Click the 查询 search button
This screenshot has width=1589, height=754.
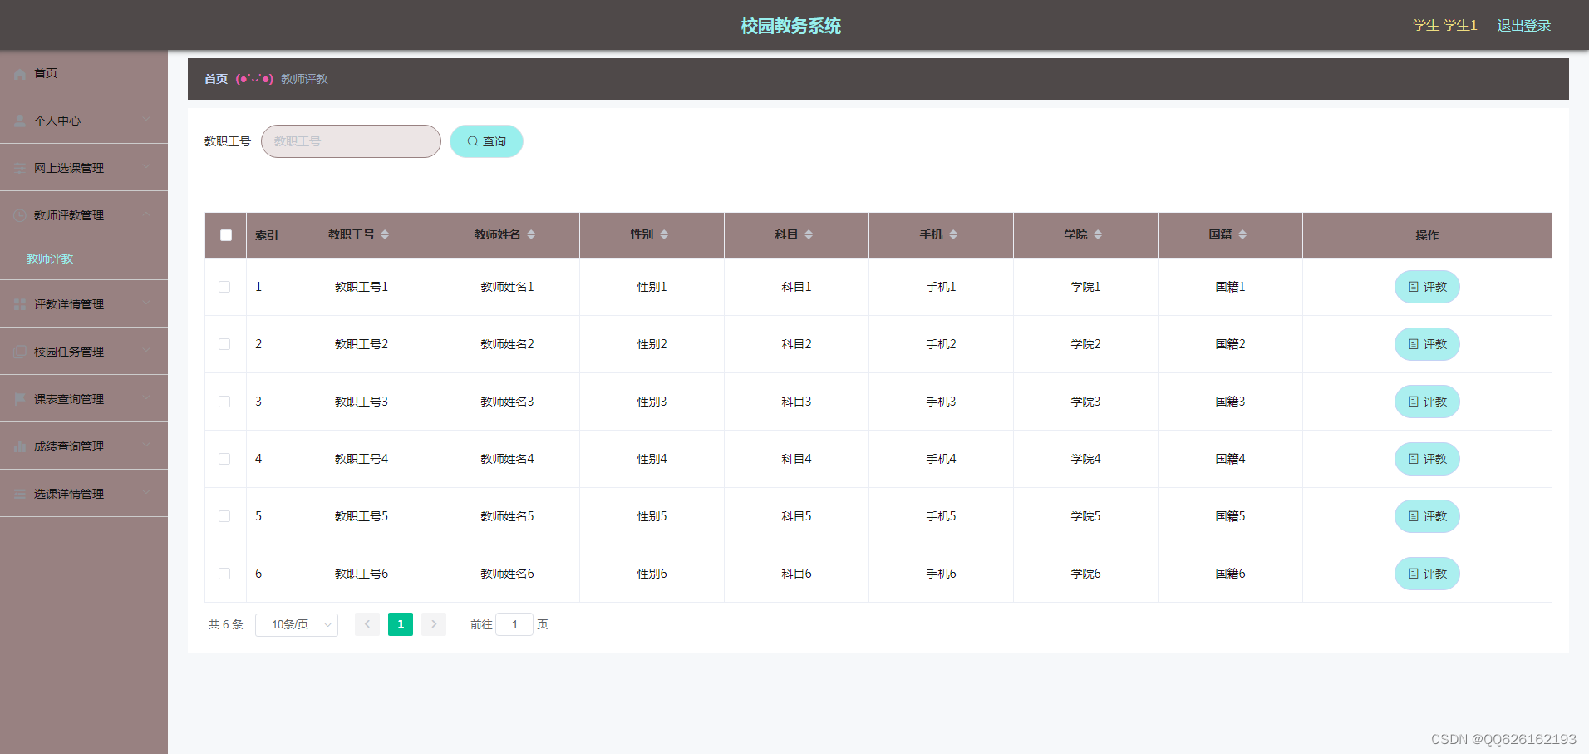click(486, 141)
